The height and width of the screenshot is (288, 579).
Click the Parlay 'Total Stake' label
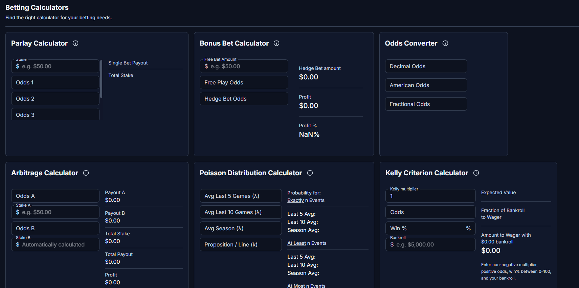click(121, 75)
